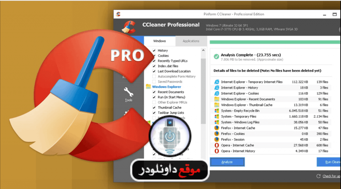Enable the Saved Passwords checkbox
This screenshot has width=341, height=189.
tap(154, 82)
